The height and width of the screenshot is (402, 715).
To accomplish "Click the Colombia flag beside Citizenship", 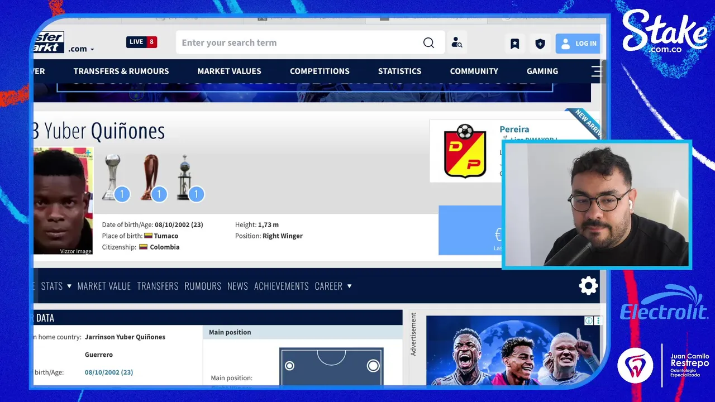I will (143, 247).
